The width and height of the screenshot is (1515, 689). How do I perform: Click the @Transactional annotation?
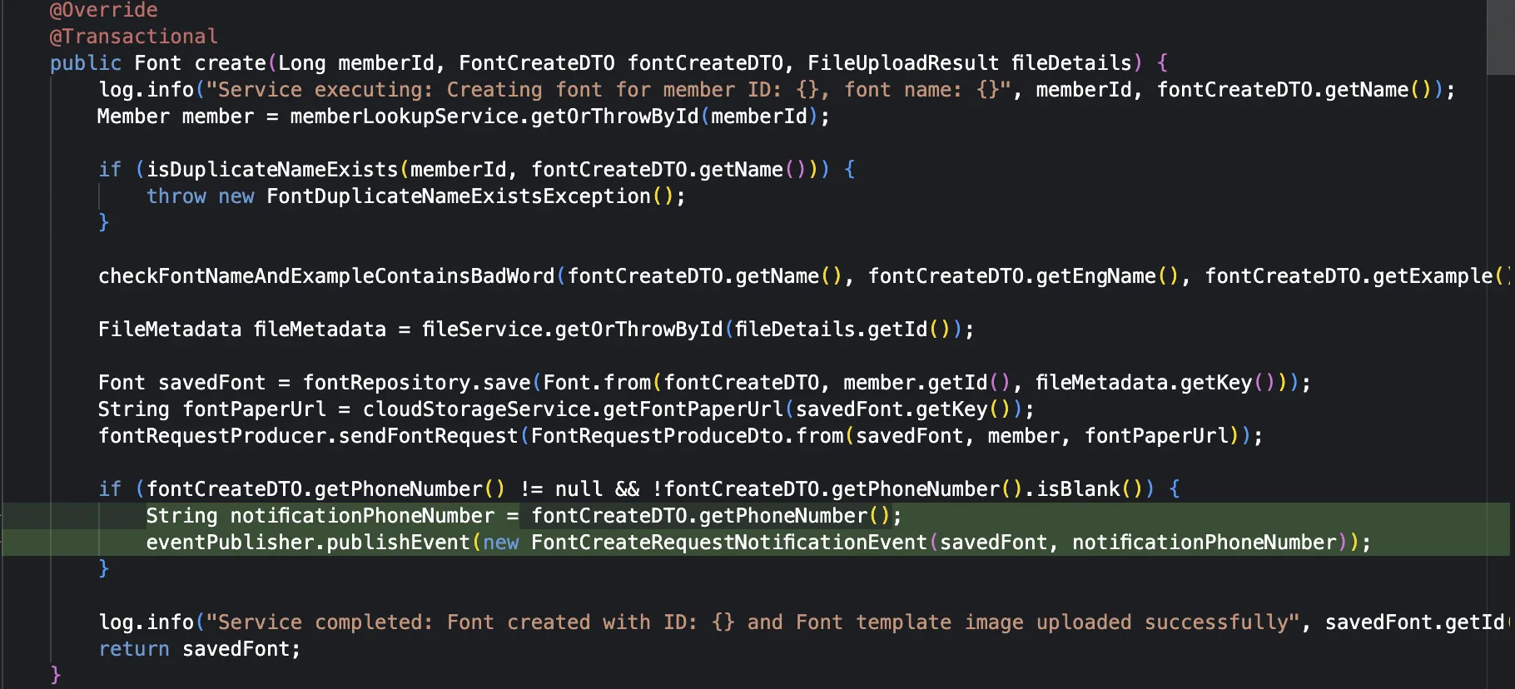(133, 37)
